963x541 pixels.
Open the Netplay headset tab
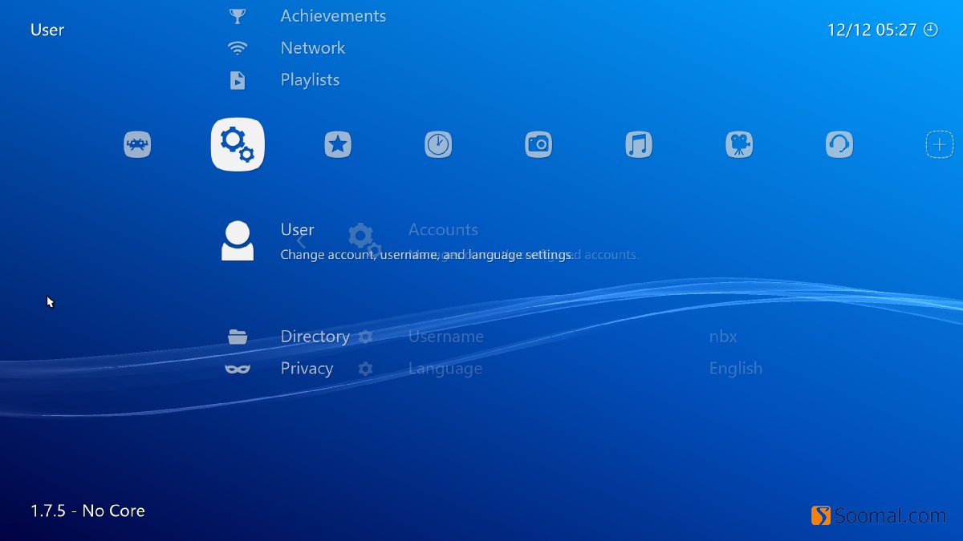tap(839, 145)
